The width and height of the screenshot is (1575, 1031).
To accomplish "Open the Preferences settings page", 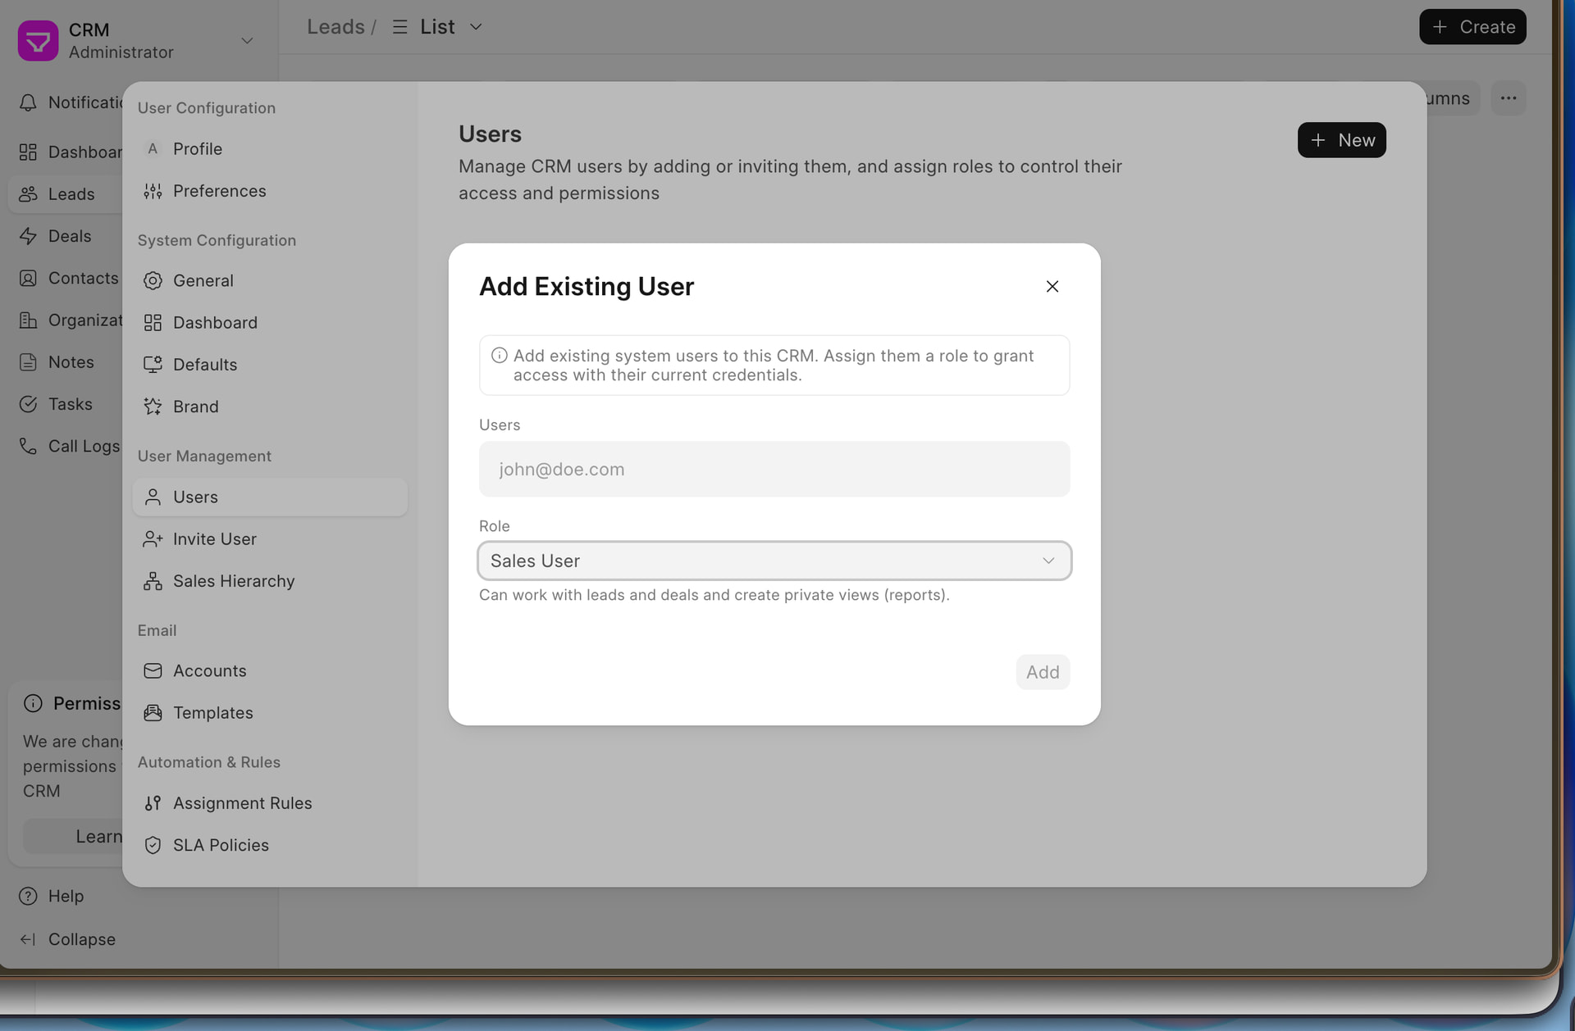I will [270, 191].
